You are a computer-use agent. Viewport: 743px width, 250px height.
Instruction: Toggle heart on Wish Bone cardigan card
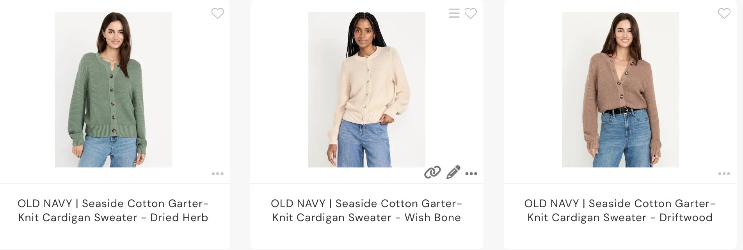click(471, 14)
